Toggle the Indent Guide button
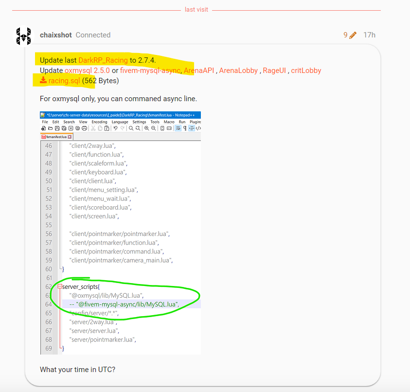Viewport: 410px width, 392px height. 192,128
